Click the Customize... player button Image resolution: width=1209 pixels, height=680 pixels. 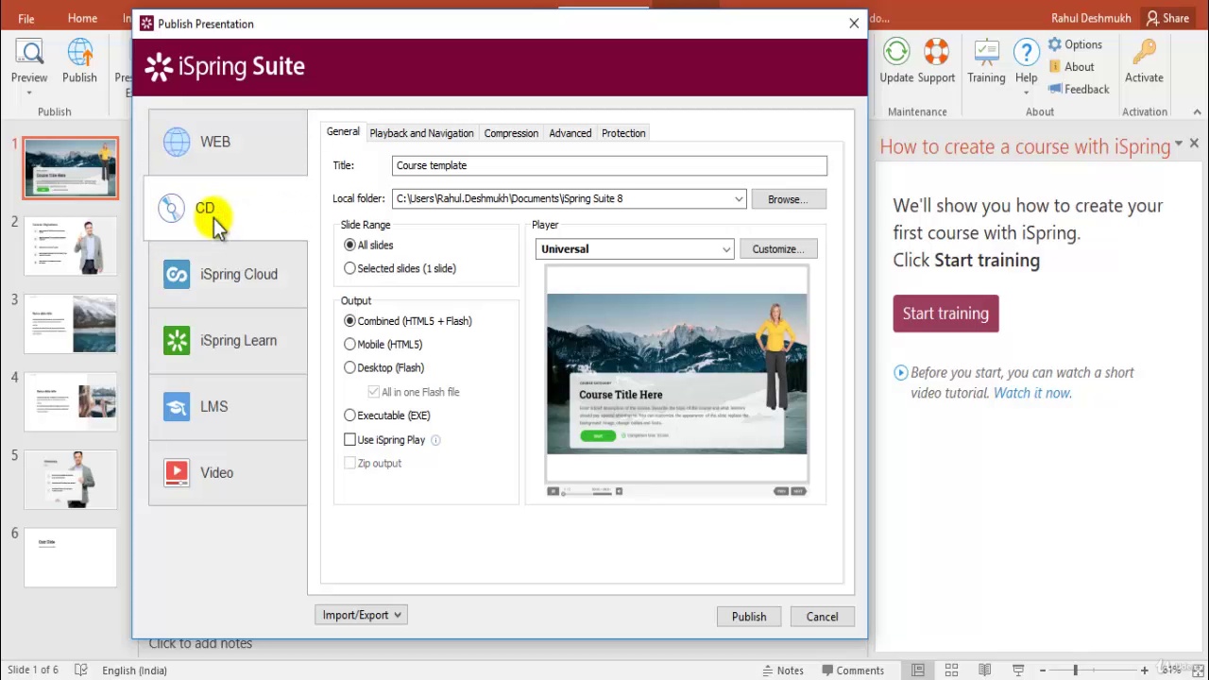point(778,249)
